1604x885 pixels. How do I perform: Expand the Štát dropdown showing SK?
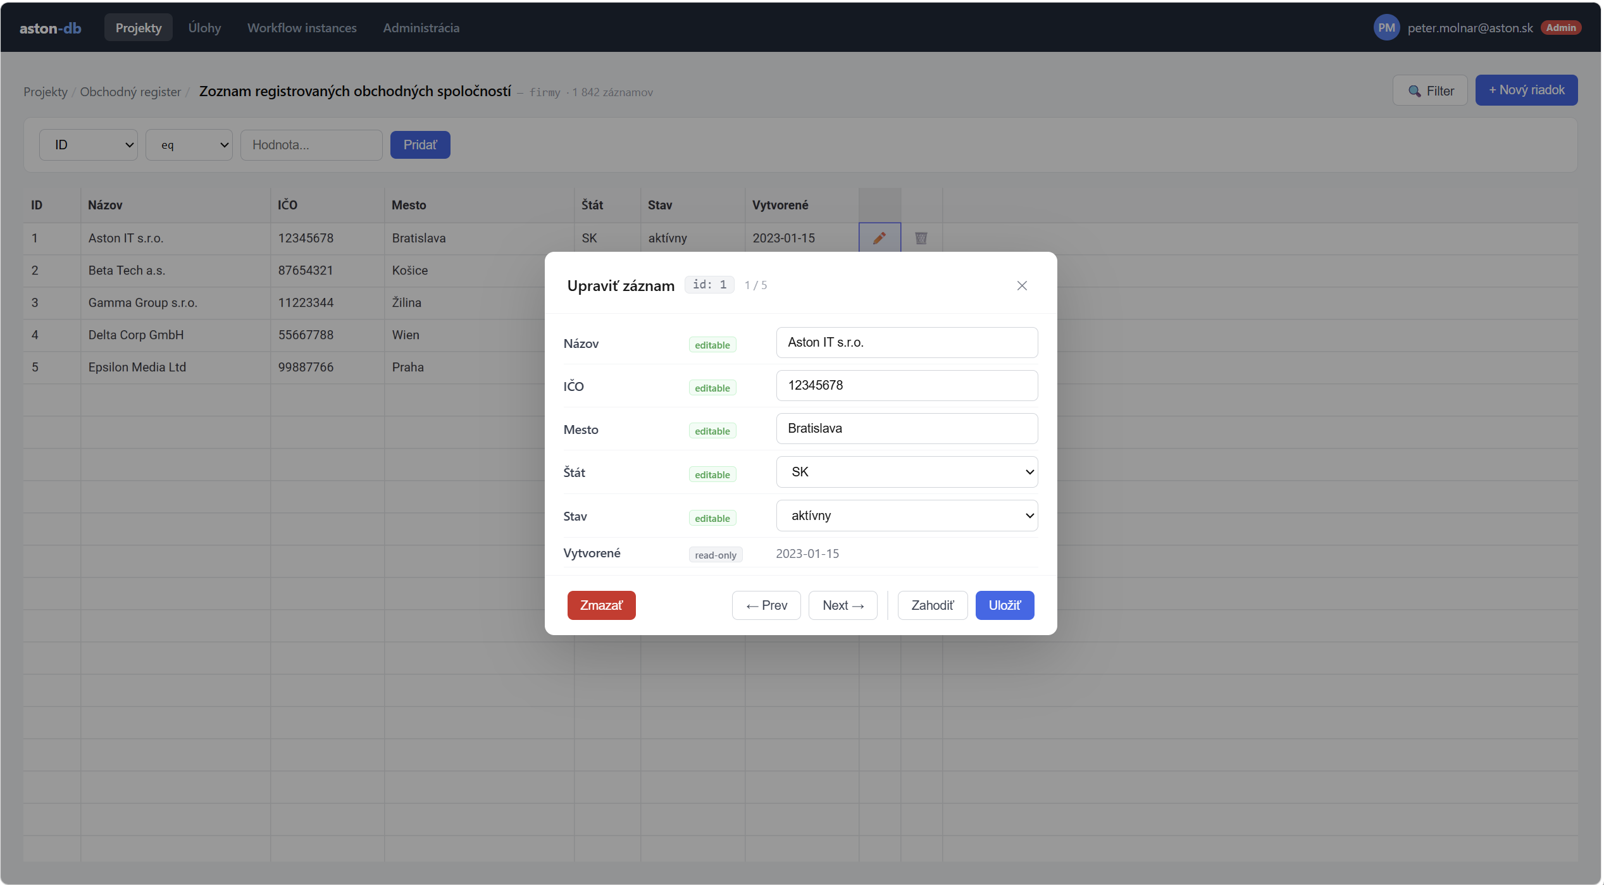(x=907, y=472)
